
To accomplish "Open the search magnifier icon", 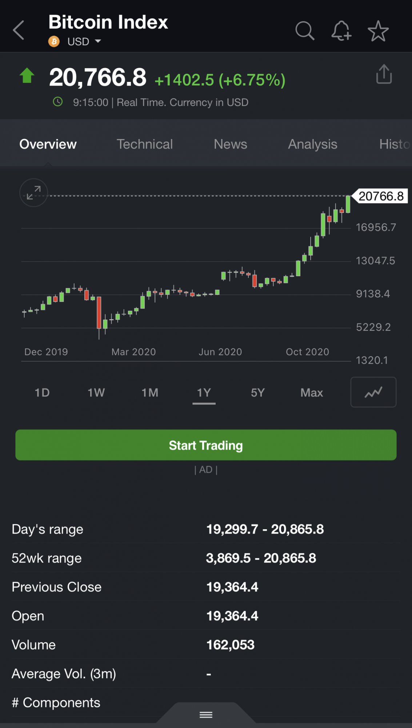I will (x=304, y=31).
